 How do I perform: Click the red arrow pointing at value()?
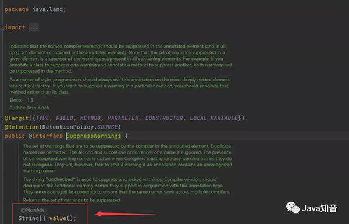125,214
